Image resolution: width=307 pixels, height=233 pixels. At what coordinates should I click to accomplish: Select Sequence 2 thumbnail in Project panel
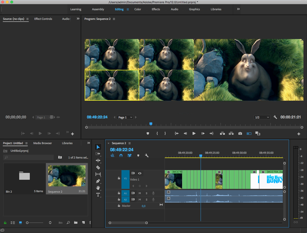[67, 176]
